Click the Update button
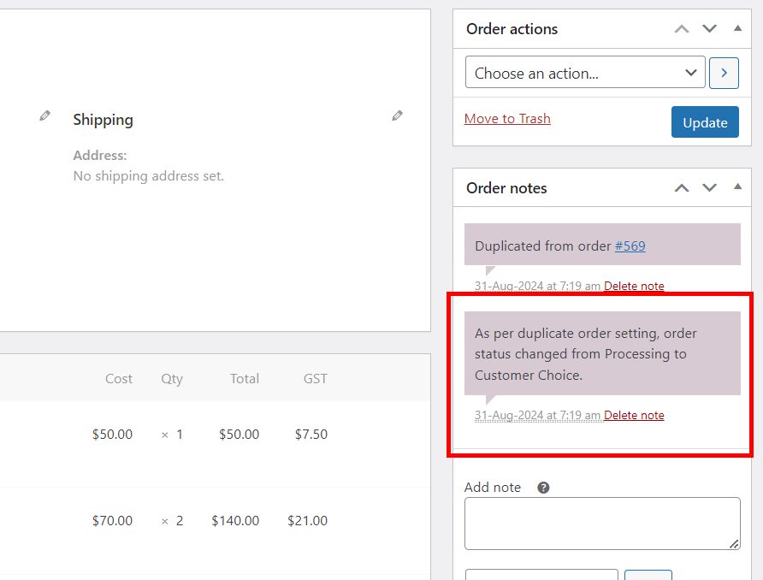Image resolution: width=763 pixels, height=580 pixels. (705, 122)
